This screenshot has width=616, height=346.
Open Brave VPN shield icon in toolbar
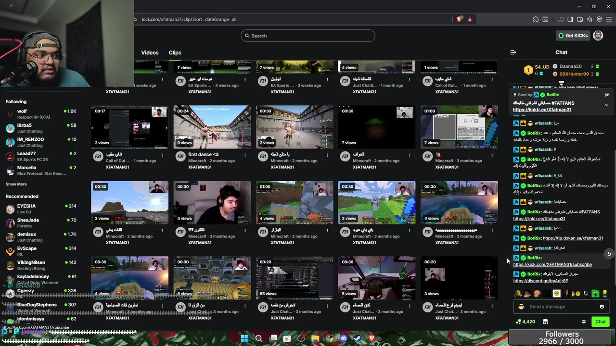tap(599, 19)
